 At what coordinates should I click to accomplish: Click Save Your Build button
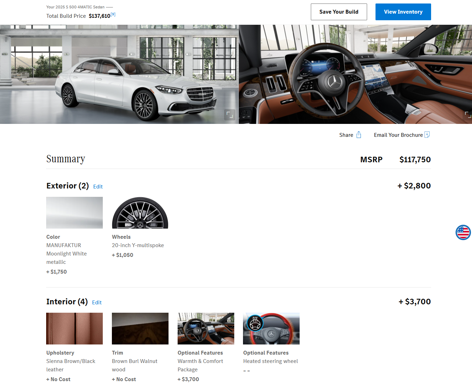coord(338,12)
